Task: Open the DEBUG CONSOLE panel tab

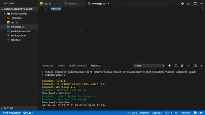Action: 78,65
